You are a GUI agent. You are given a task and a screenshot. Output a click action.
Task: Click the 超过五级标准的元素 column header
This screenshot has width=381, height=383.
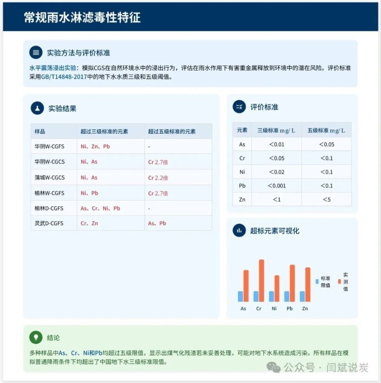[x=172, y=131]
